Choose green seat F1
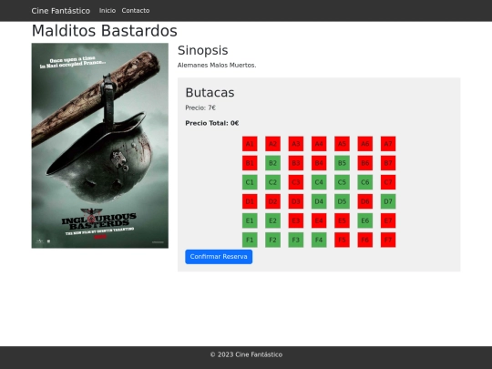492x369 pixels. pos(250,240)
